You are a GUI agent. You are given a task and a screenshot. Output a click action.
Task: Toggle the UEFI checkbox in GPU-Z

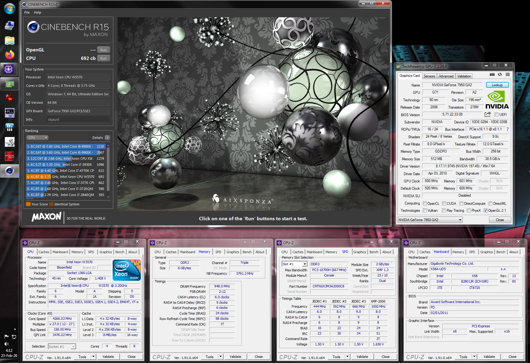coord(496,114)
